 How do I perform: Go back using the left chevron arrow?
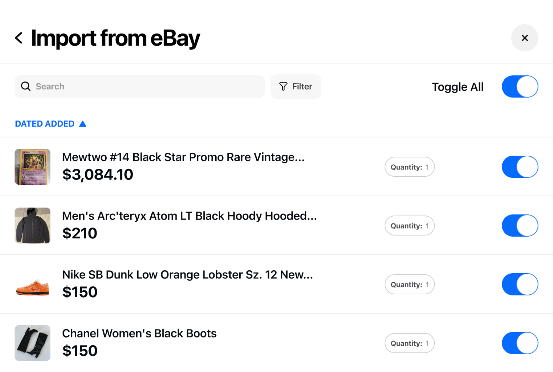click(x=19, y=38)
